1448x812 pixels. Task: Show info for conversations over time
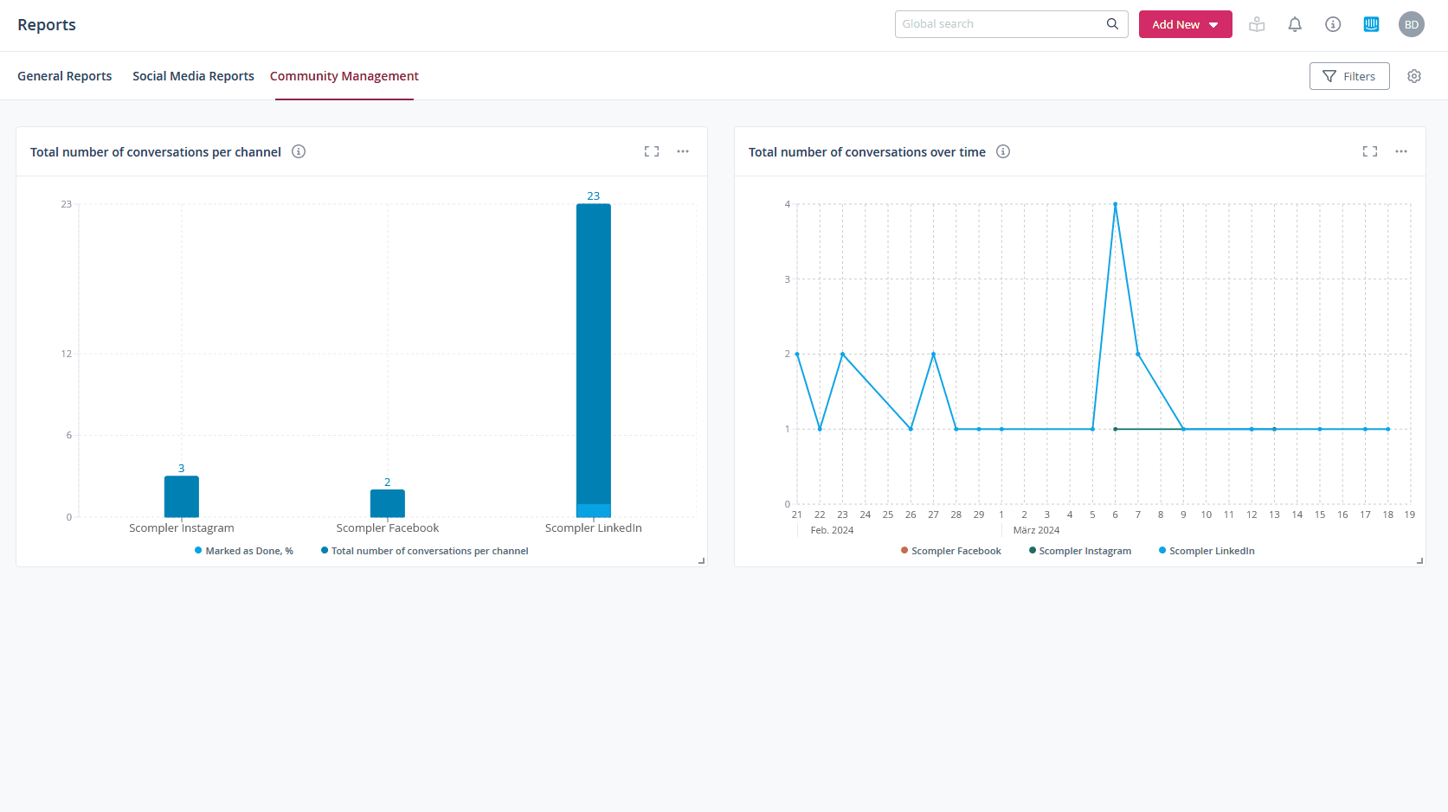coord(1003,151)
